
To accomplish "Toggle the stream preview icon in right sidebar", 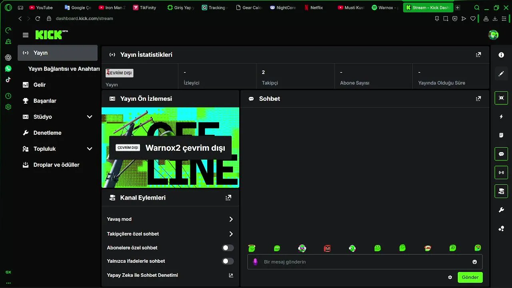I will point(501,98).
